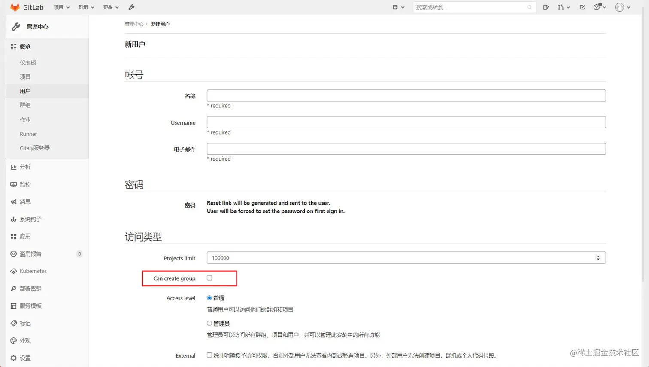Select the 管理员 access level radio

tap(209, 323)
